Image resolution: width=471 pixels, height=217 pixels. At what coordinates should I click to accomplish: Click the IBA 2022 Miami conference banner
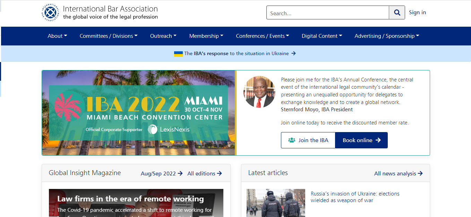coord(138,113)
